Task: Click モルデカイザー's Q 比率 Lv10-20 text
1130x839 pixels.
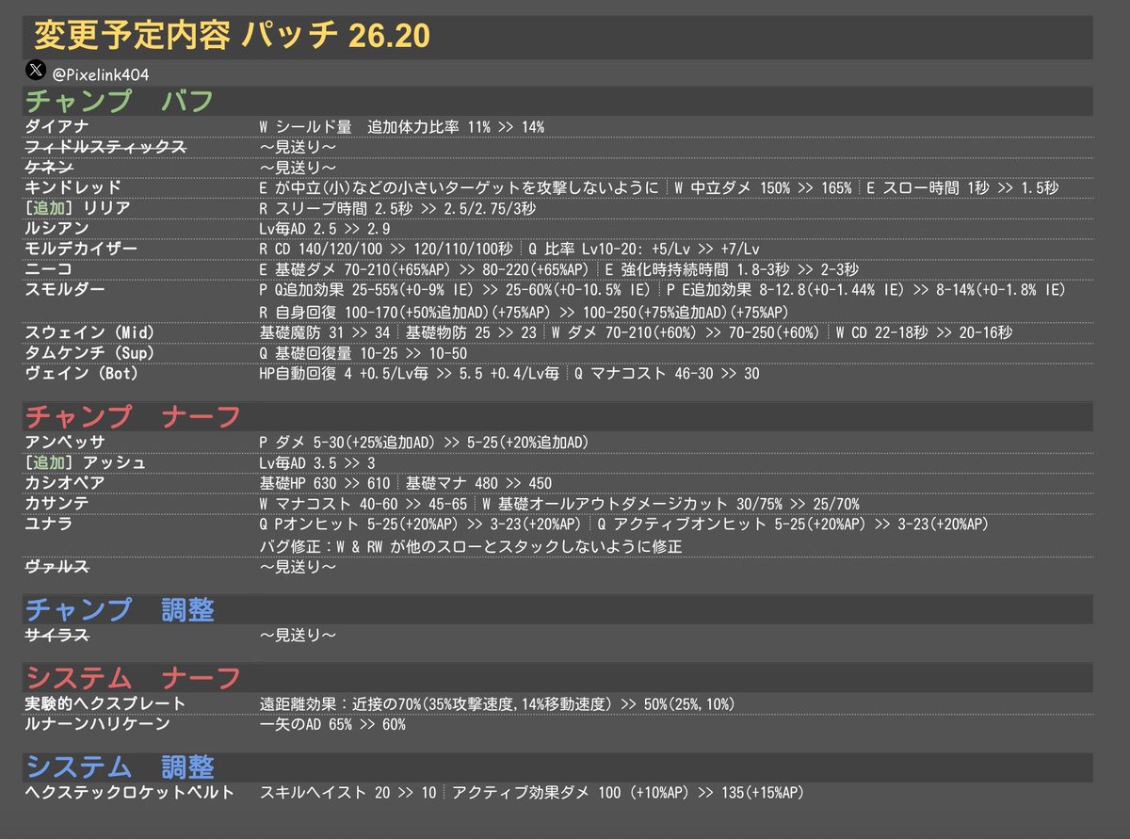Action: point(644,249)
